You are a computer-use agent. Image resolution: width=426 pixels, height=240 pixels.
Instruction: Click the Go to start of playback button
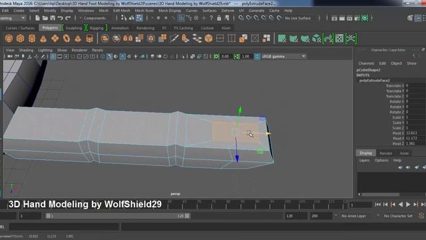(x=377, y=205)
